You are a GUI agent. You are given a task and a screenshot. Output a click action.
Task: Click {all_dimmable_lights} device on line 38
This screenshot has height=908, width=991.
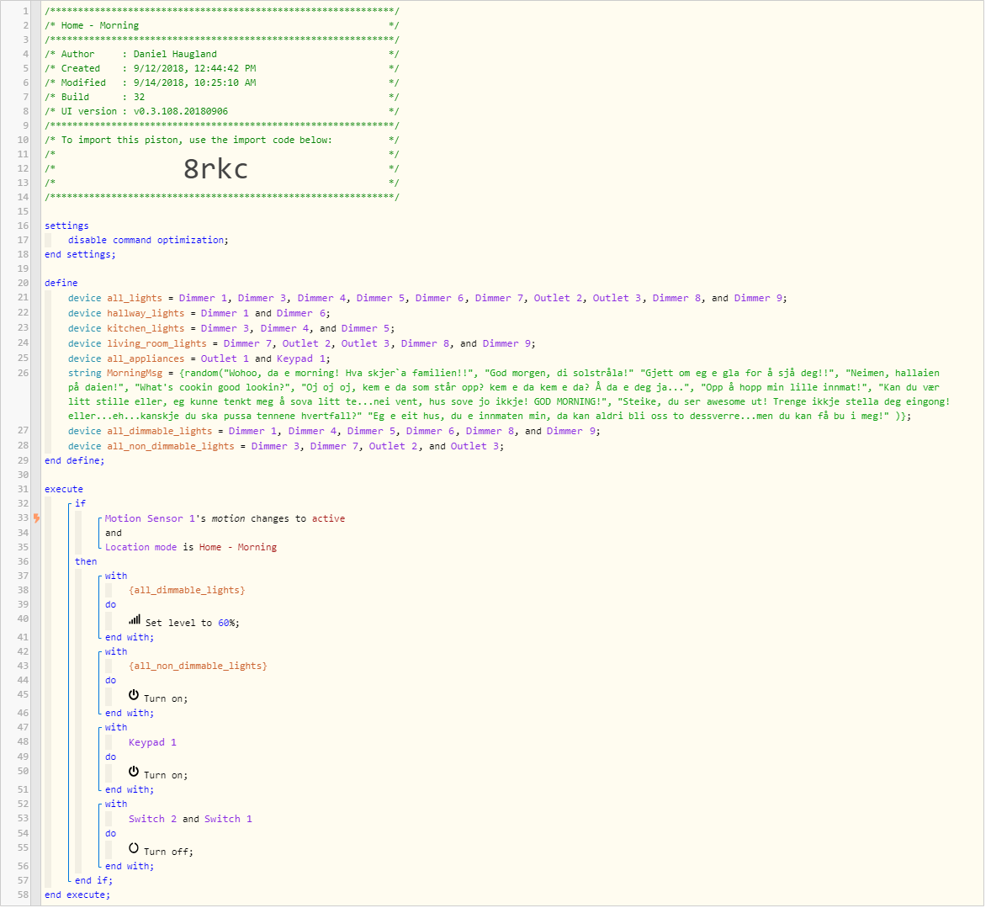187,592
